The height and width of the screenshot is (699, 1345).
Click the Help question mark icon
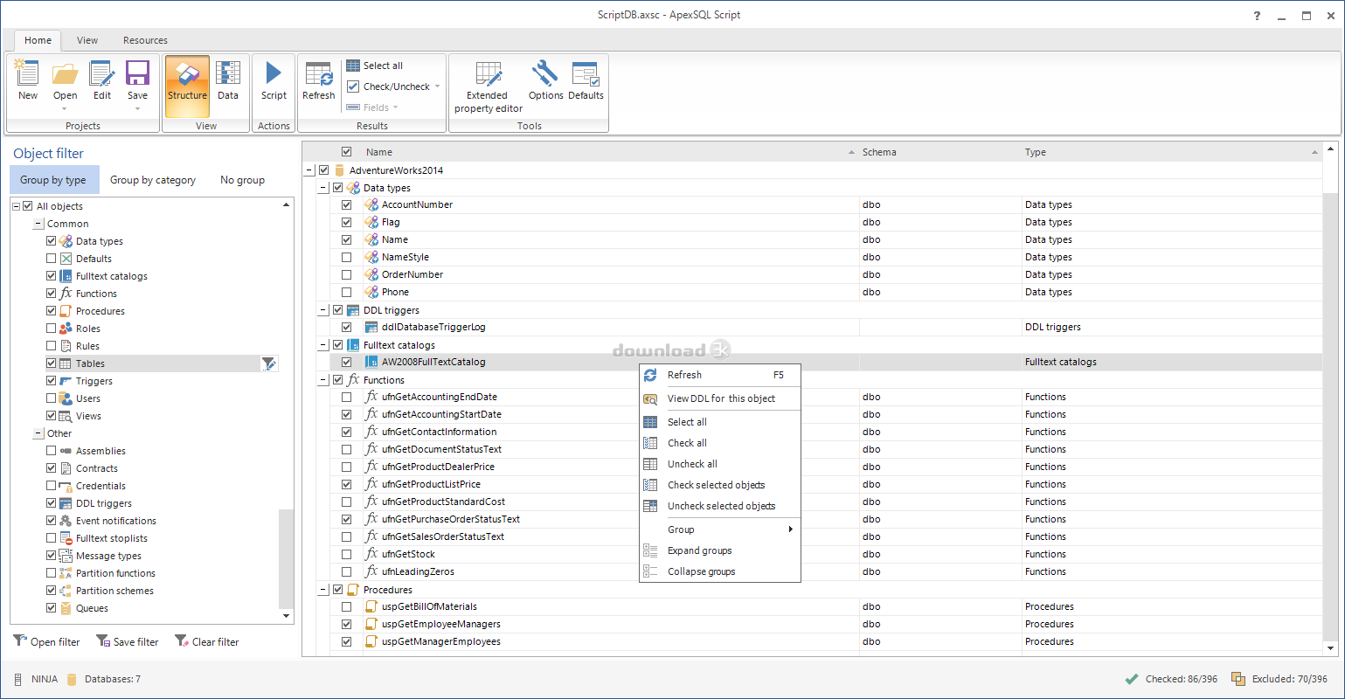pos(1257,16)
